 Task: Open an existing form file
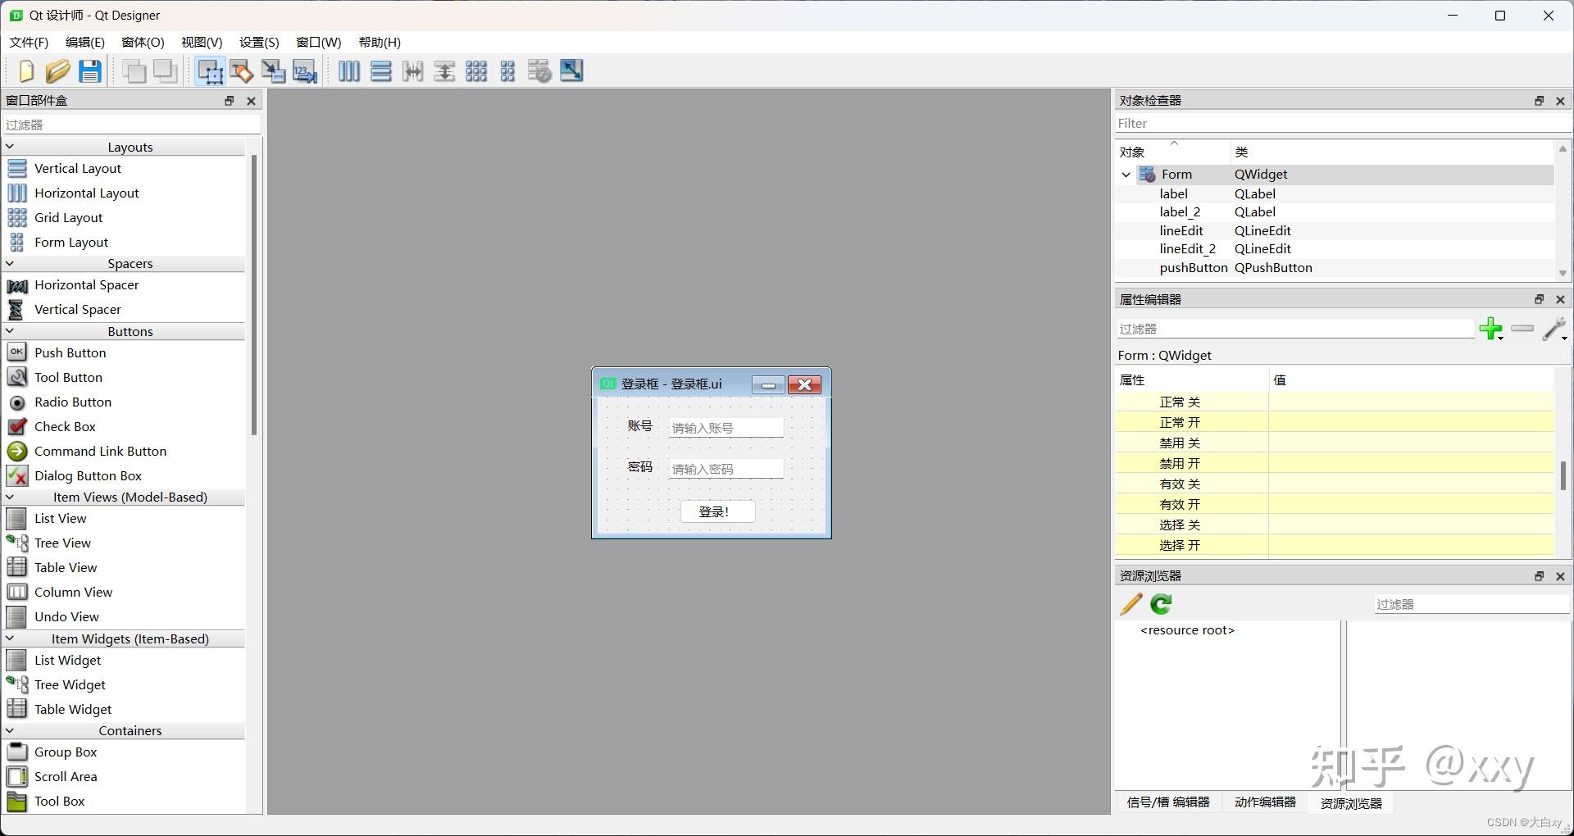pos(57,71)
